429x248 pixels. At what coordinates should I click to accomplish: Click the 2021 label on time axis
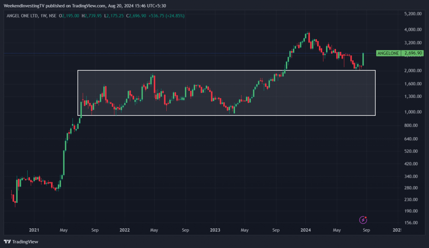coord(34,230)
